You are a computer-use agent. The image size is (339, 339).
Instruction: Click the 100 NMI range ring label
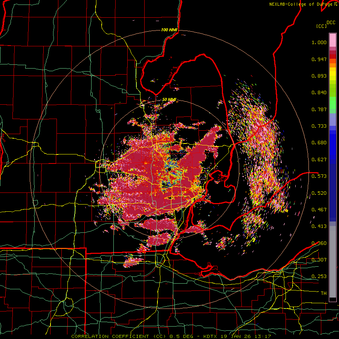[x=169, y=30]
